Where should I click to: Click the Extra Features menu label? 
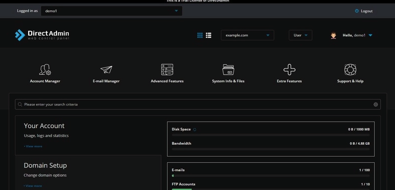pos(289,81)
